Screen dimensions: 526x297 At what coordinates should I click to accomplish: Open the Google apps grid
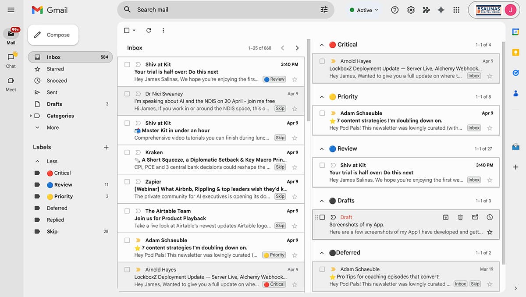(x=456, y=10)
